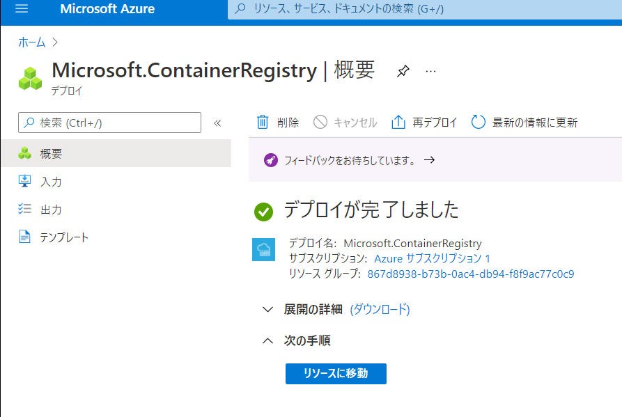This screenshot has width=622, height=417.
Task: Focus the 検索 (Ctrl+/) sidebar search field
Action: click(x=109, y=123)
